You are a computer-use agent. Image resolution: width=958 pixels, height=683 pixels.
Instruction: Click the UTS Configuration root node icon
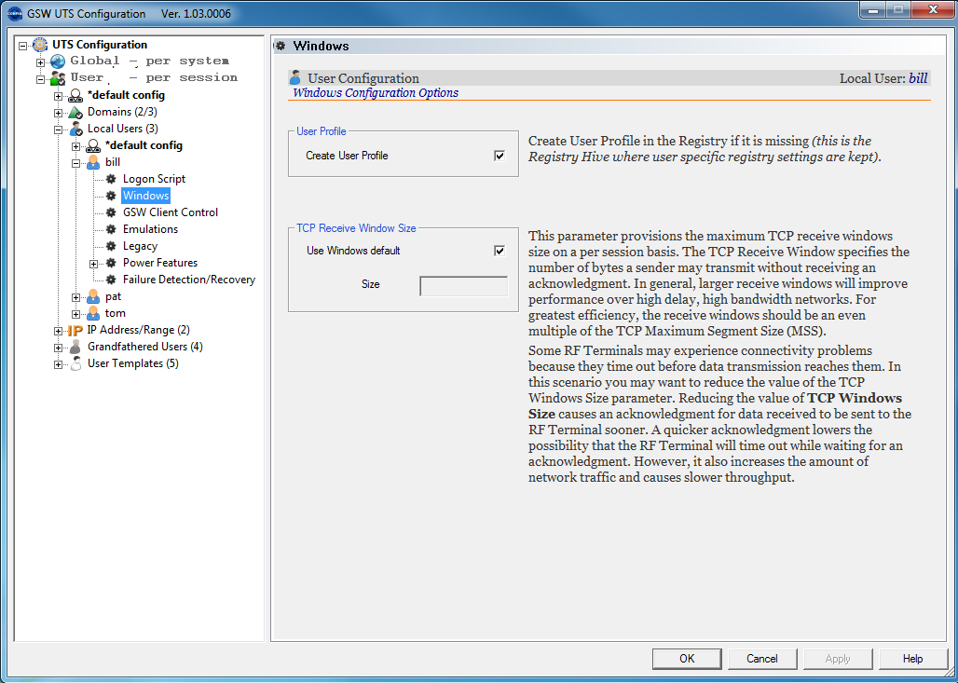click(x=40, y=45)
